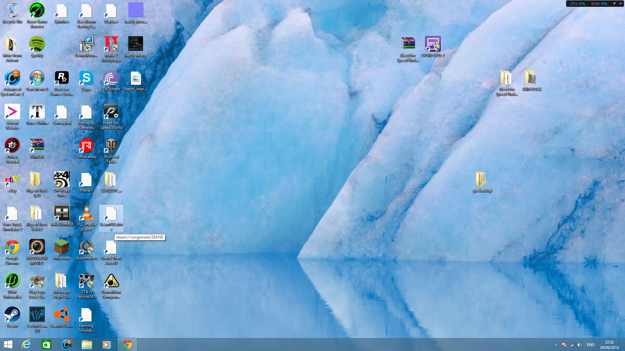
Task: Select Rigs of Rods 0.38 folder
Action: (x=37, y=185)
